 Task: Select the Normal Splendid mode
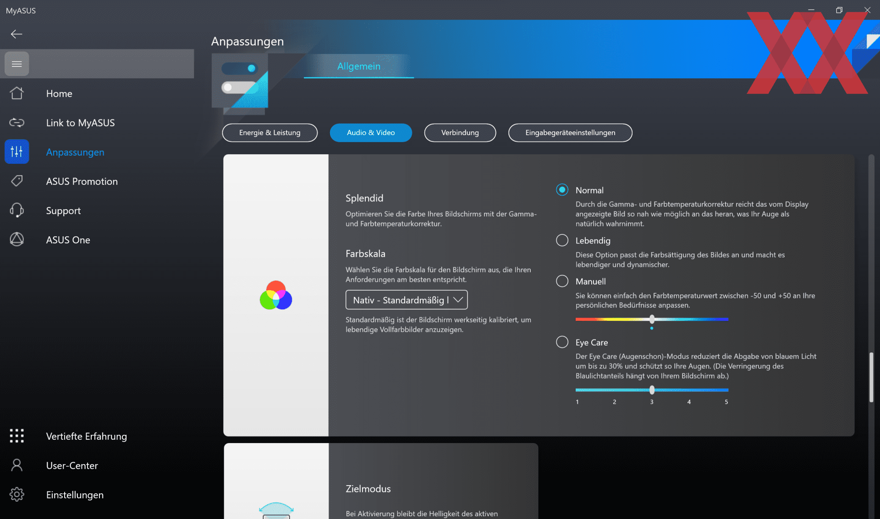(x=562, y=189)
